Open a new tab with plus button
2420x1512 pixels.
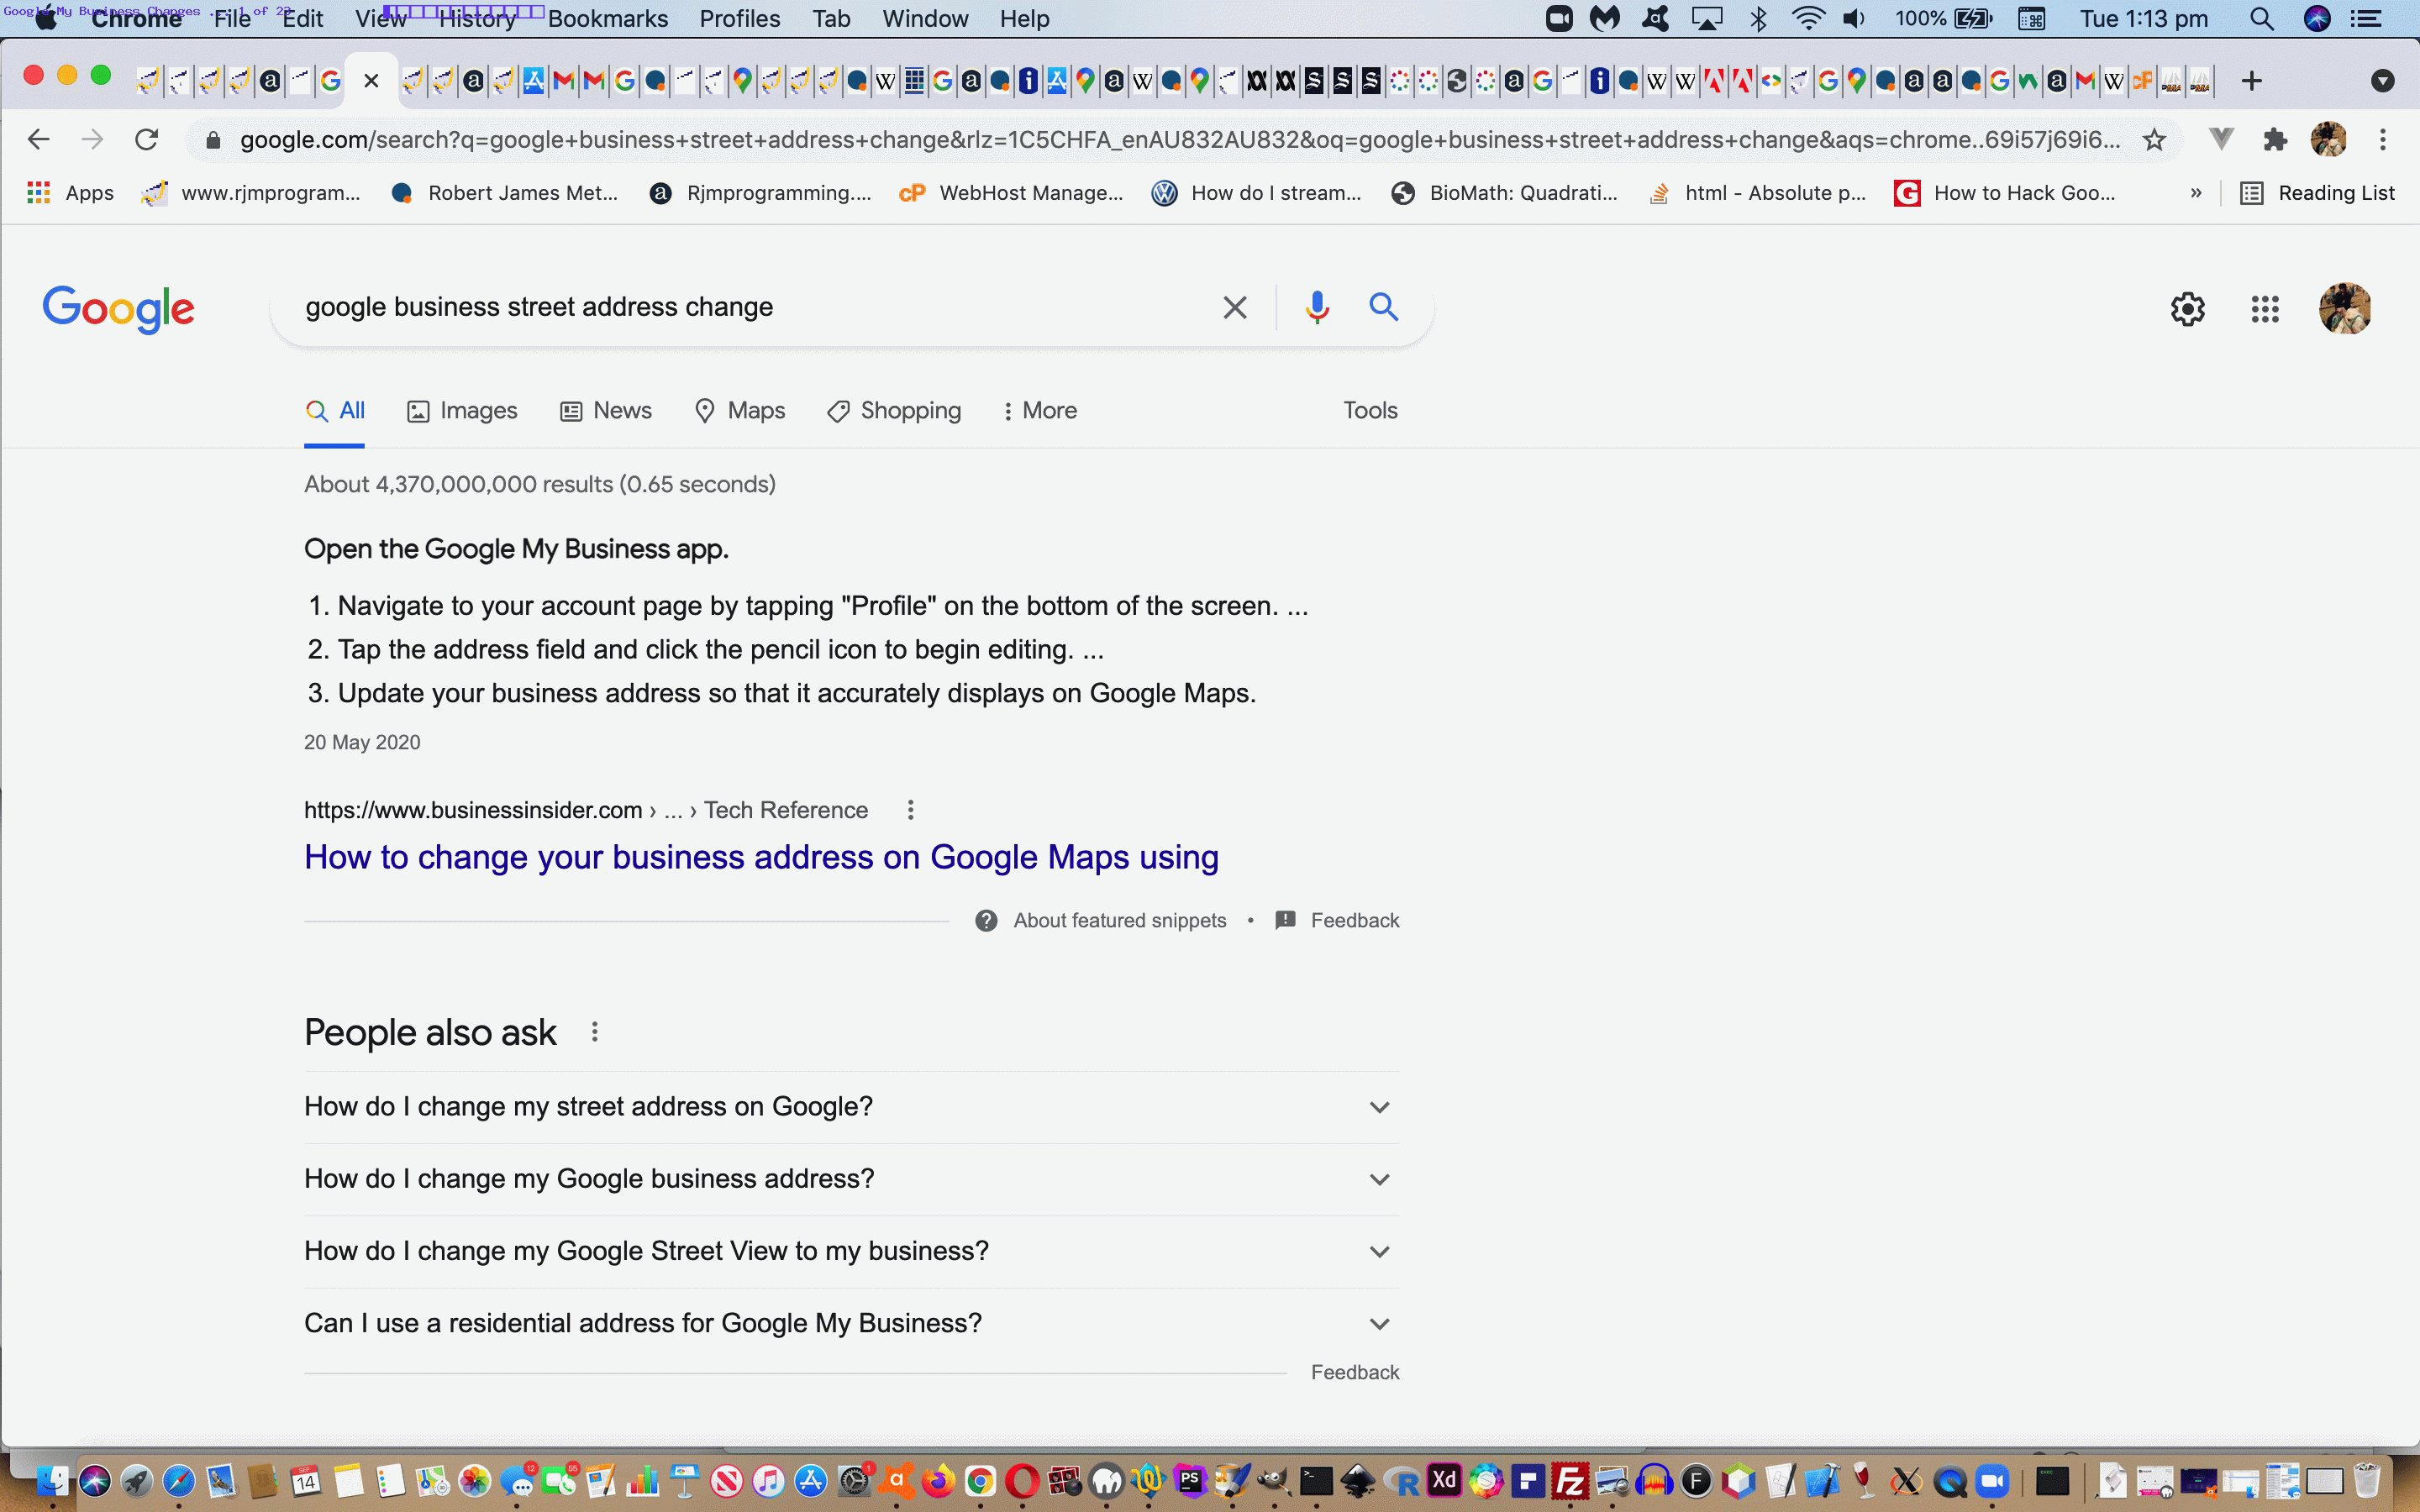(x=2251, y=81)
